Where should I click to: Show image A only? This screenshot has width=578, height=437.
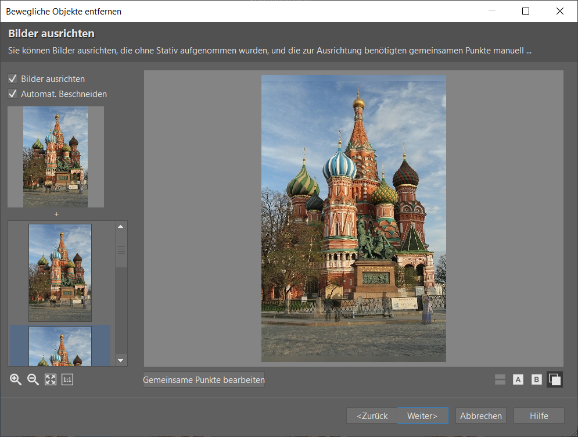coord(518,379)
